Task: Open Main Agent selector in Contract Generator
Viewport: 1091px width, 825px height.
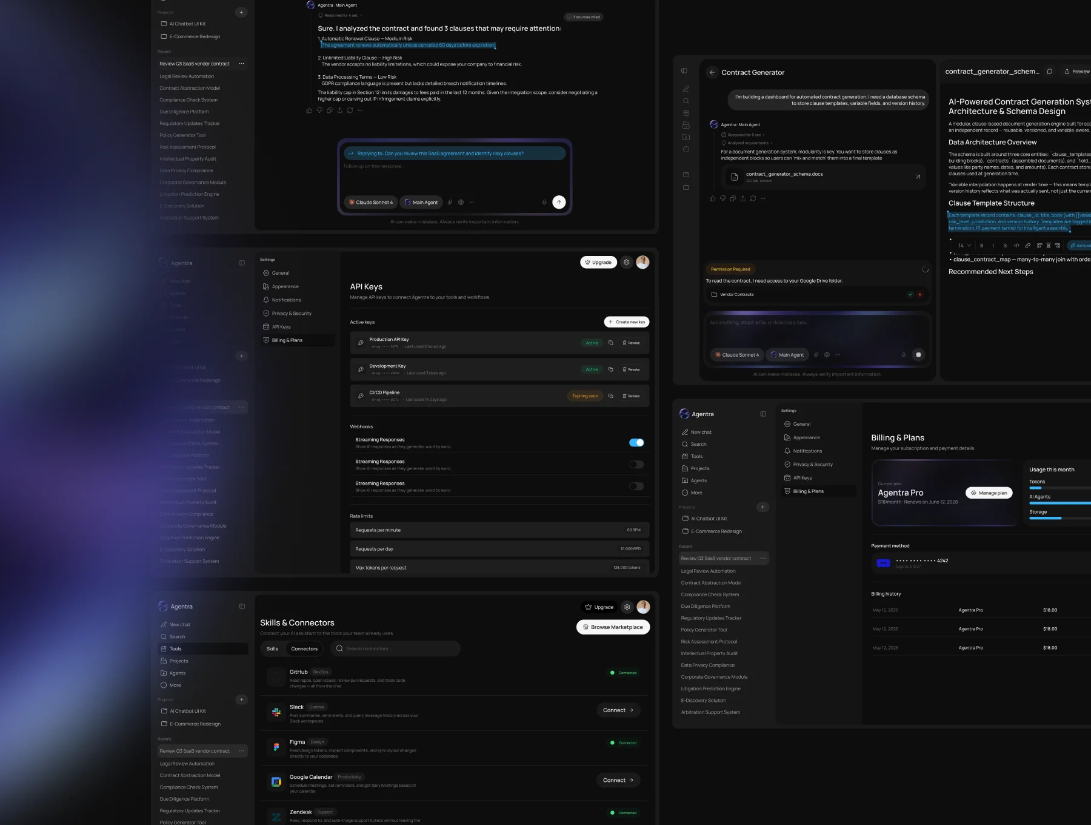Action: 787,355
